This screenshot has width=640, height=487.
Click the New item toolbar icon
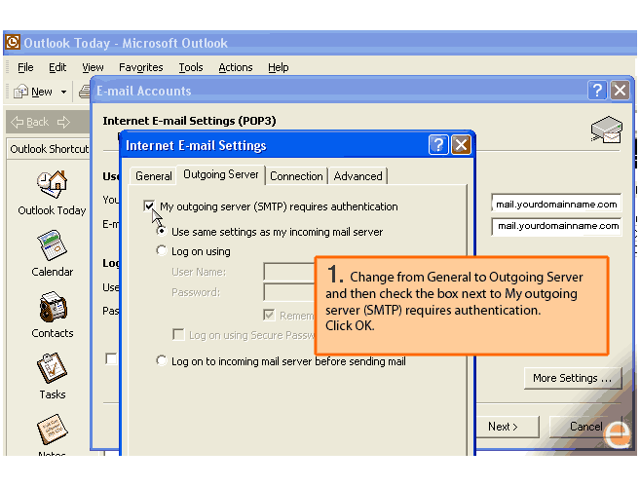pyautogui.click(x=20, y=92)
